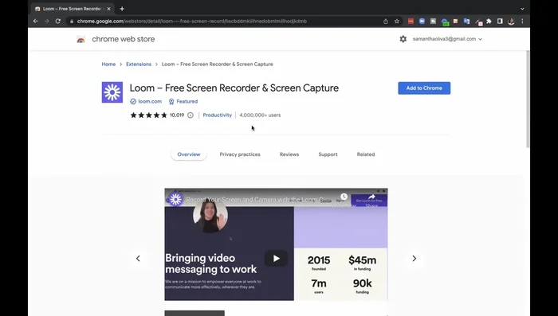Go back to the previous page
The image size is (558, 316).
36,21
